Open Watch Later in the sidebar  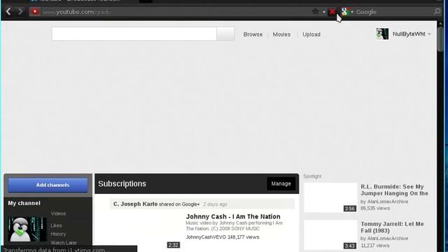pos(64,243)
